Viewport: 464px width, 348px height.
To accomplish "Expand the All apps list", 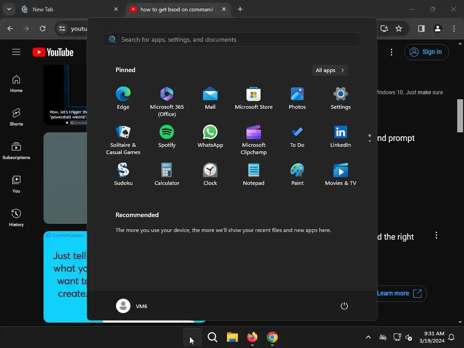I will point(330,70).
